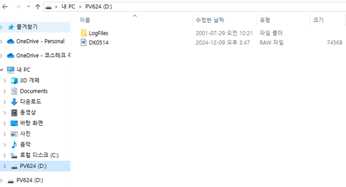
Task: Select the 3D 개체 folder icon
Action: pyautogui.click(x=14, y=80)
